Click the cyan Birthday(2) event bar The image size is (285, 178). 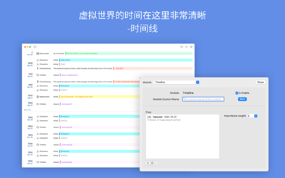point(99,116)
